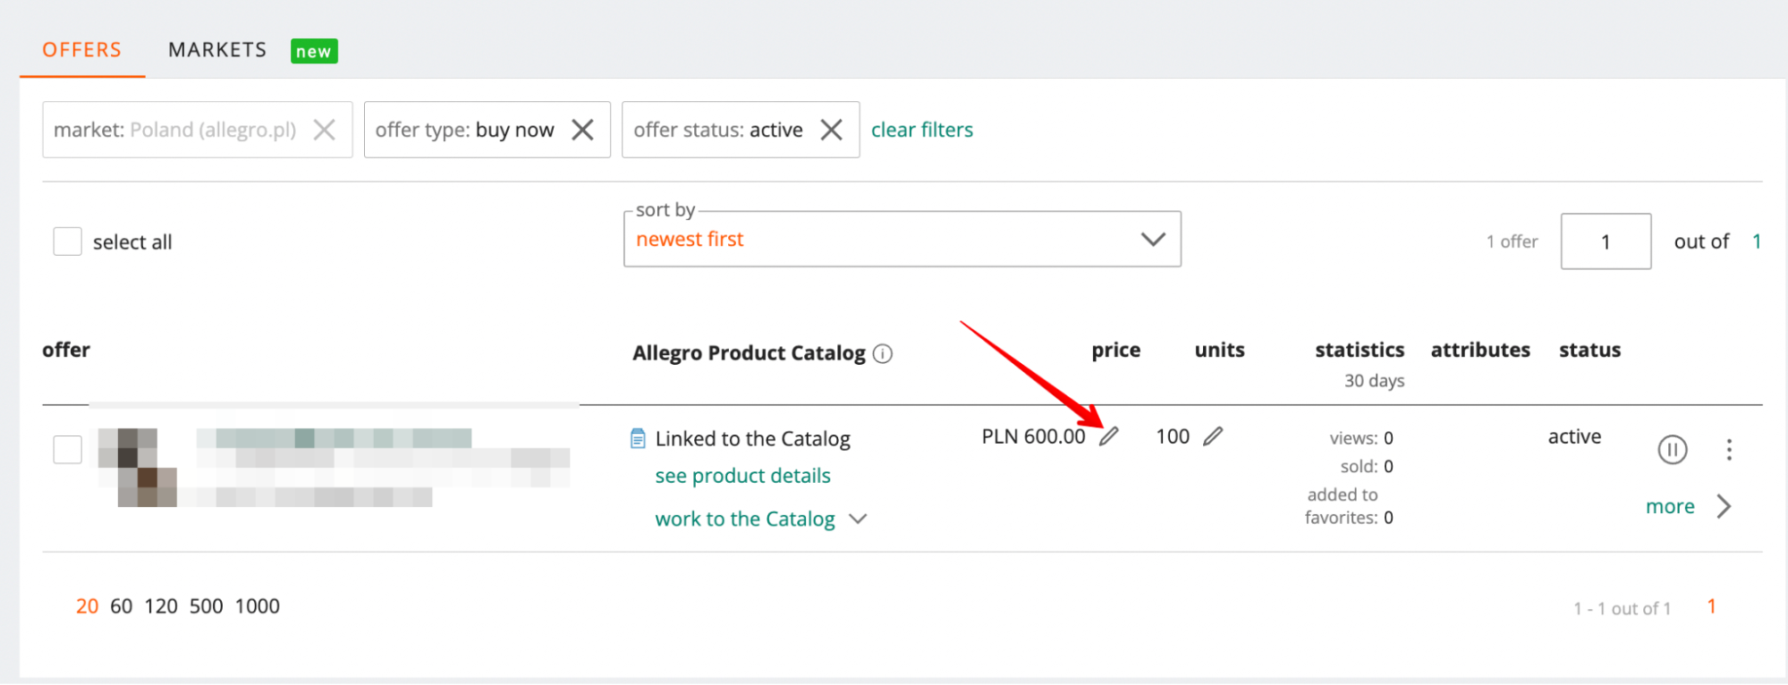The width and height of the screenshot is (1788, 685).
Task: Select the OFFERS tab
Action: click(x=81, y=50)
